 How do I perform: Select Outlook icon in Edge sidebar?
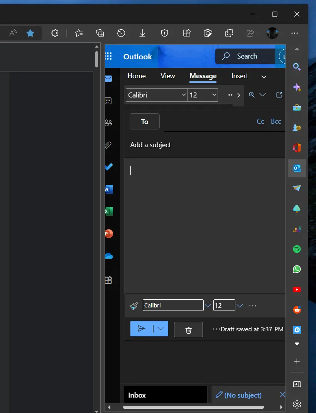(297, 168)
